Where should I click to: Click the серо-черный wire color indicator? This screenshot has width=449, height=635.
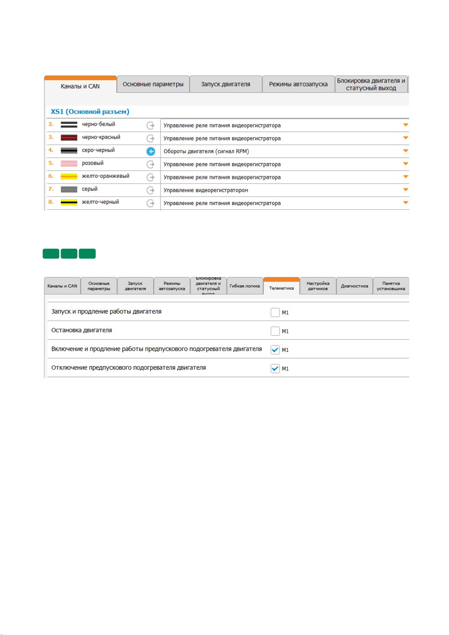(x=69, y=150)
